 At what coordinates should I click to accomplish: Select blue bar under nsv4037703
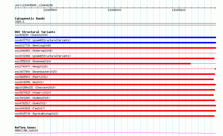click(x=115, y=43)
